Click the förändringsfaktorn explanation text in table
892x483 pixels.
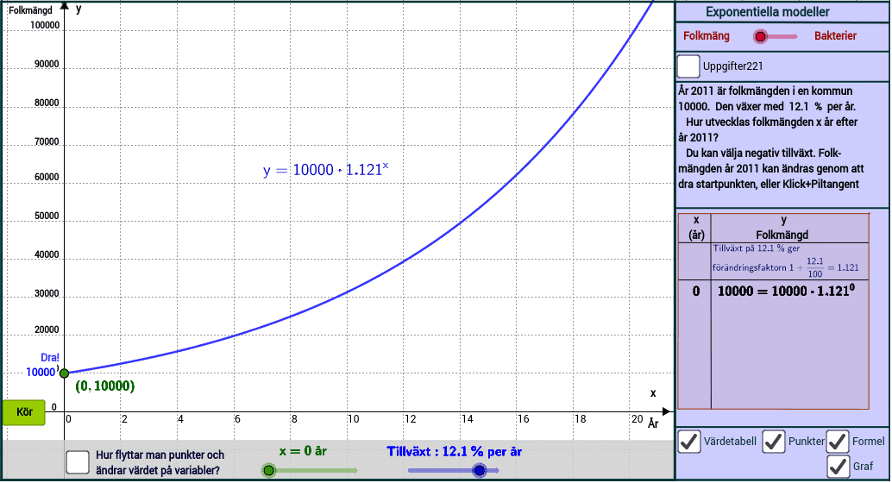pyautogui.click(x=786, y=261)
